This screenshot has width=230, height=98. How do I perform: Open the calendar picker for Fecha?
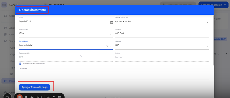tap(111, 22)
